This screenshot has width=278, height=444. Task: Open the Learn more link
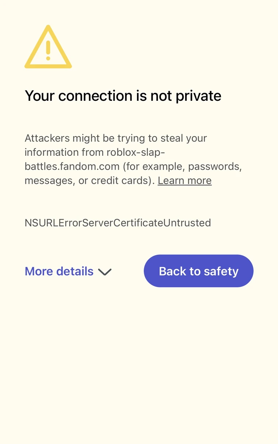tap(184, 180)
